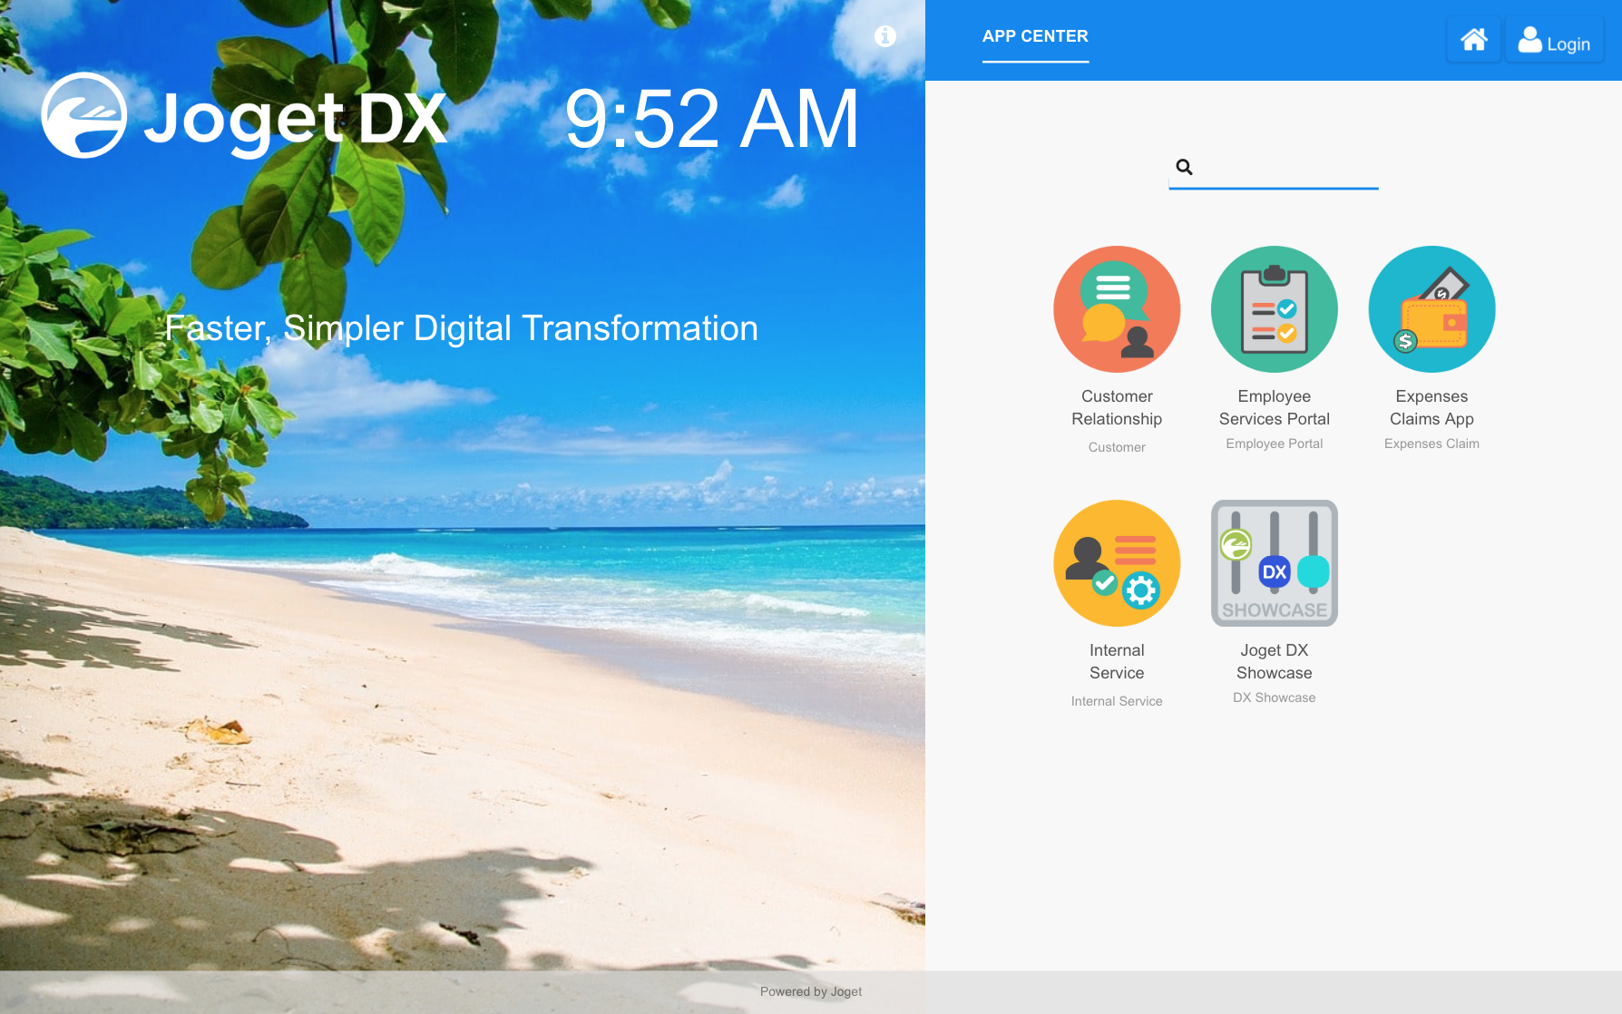This screenshot has height=1014, width=1622.
Task: Open the Internal Service app icon
Action: [x=1117, y=563]
